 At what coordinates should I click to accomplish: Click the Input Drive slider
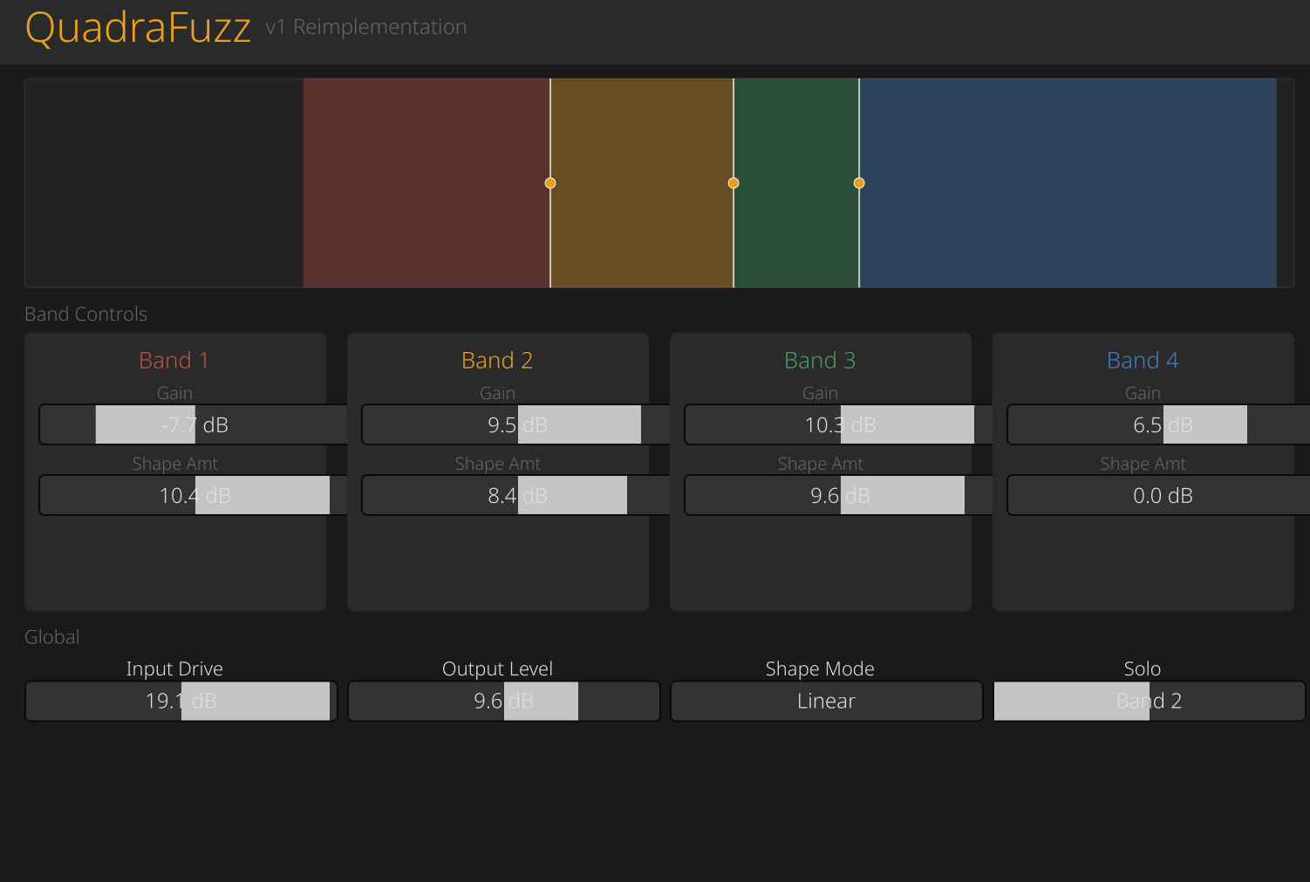pyautogui.click(x=181, y=701)
